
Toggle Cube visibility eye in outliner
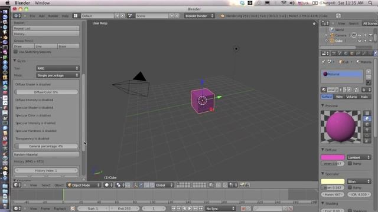coord(360,41)
